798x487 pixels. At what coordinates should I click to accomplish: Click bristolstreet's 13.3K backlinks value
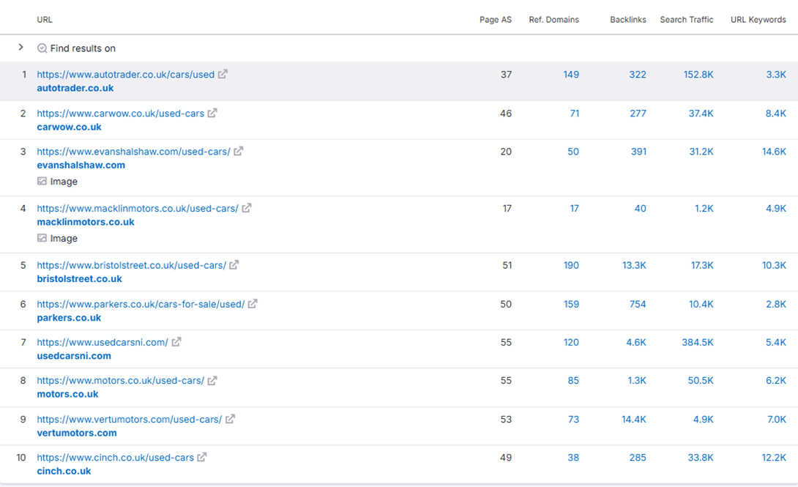click(634, 266)
